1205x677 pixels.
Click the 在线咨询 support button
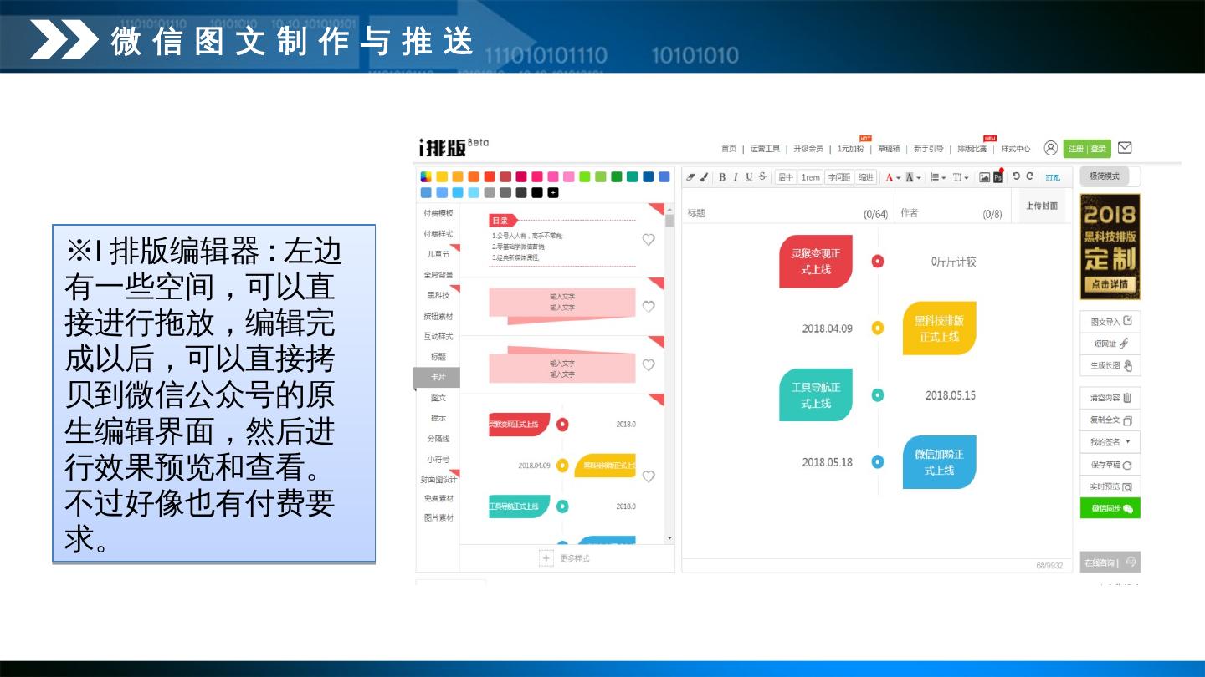1110,562
